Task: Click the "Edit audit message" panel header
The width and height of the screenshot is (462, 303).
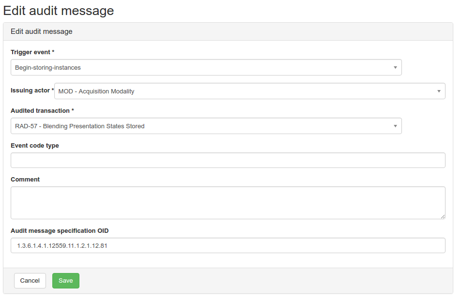Action: [42, 31]
